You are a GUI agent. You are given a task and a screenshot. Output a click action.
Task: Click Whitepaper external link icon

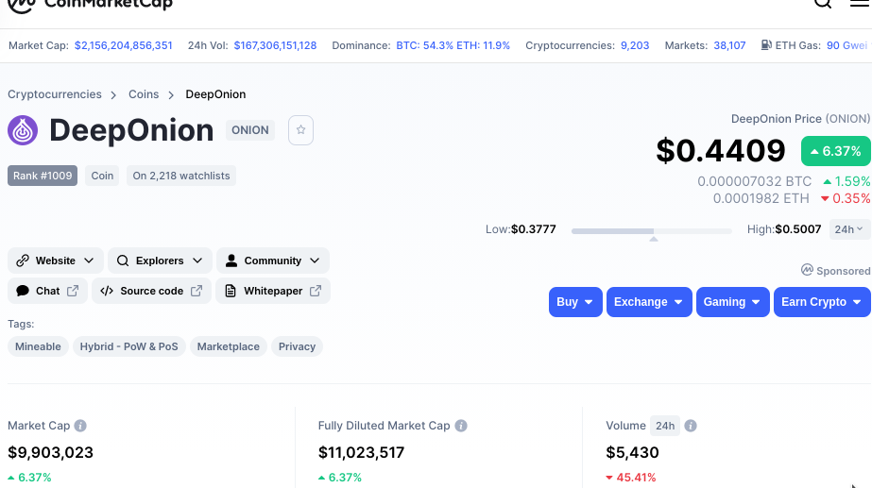coord(316,291)
